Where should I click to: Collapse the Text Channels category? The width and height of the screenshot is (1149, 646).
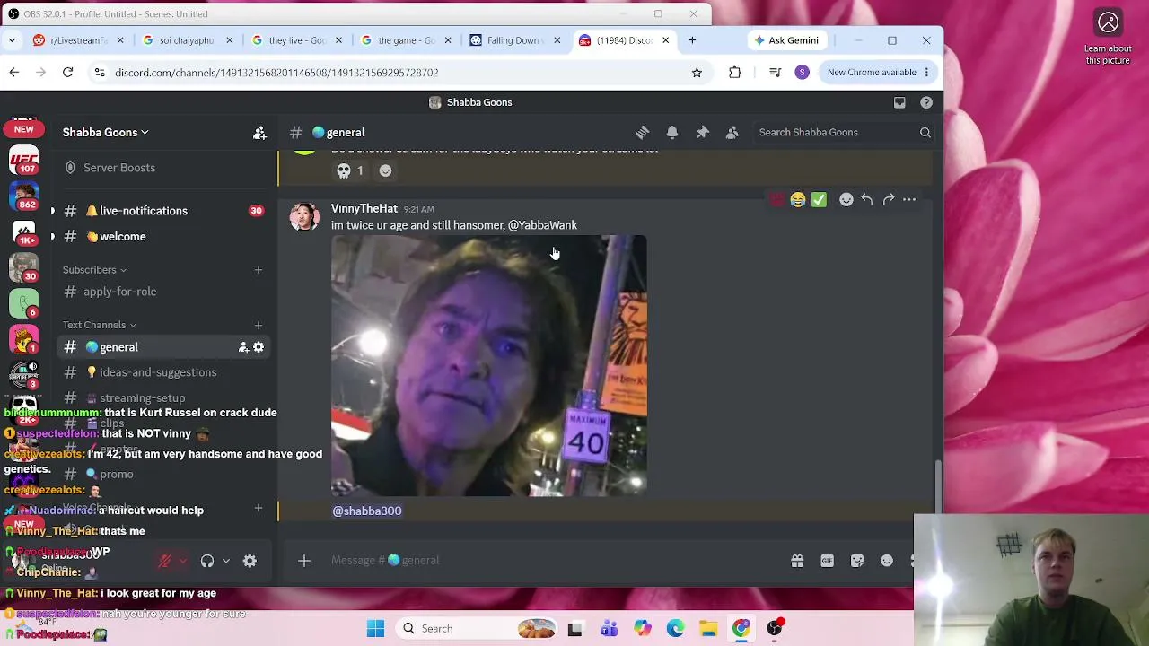tap(99, 325)
